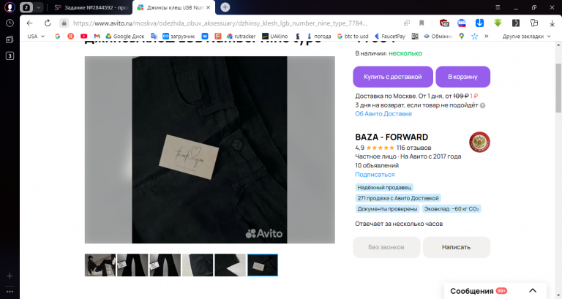Open the collections icon in sidebar

[x=10, y=39]
